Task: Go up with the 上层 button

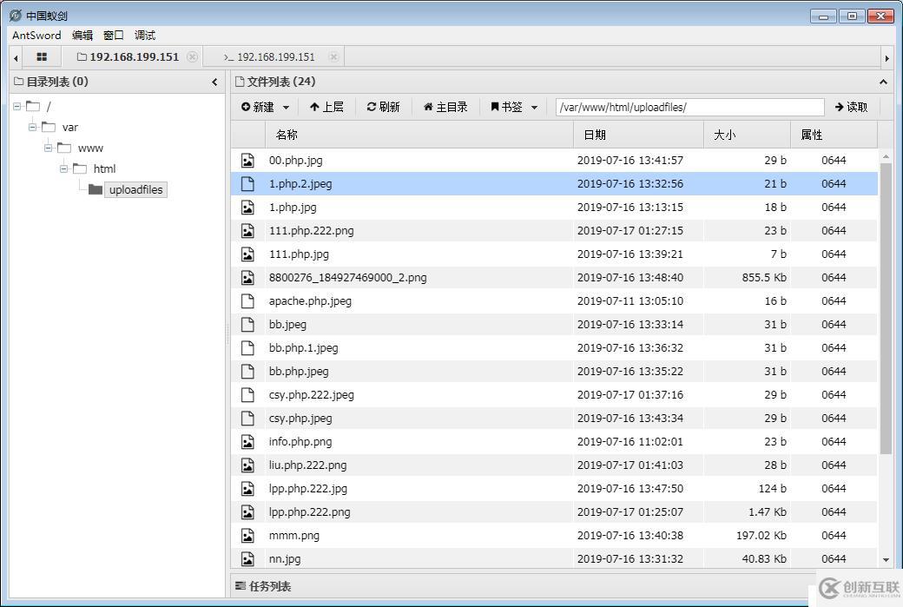Action: pos(326,107)
